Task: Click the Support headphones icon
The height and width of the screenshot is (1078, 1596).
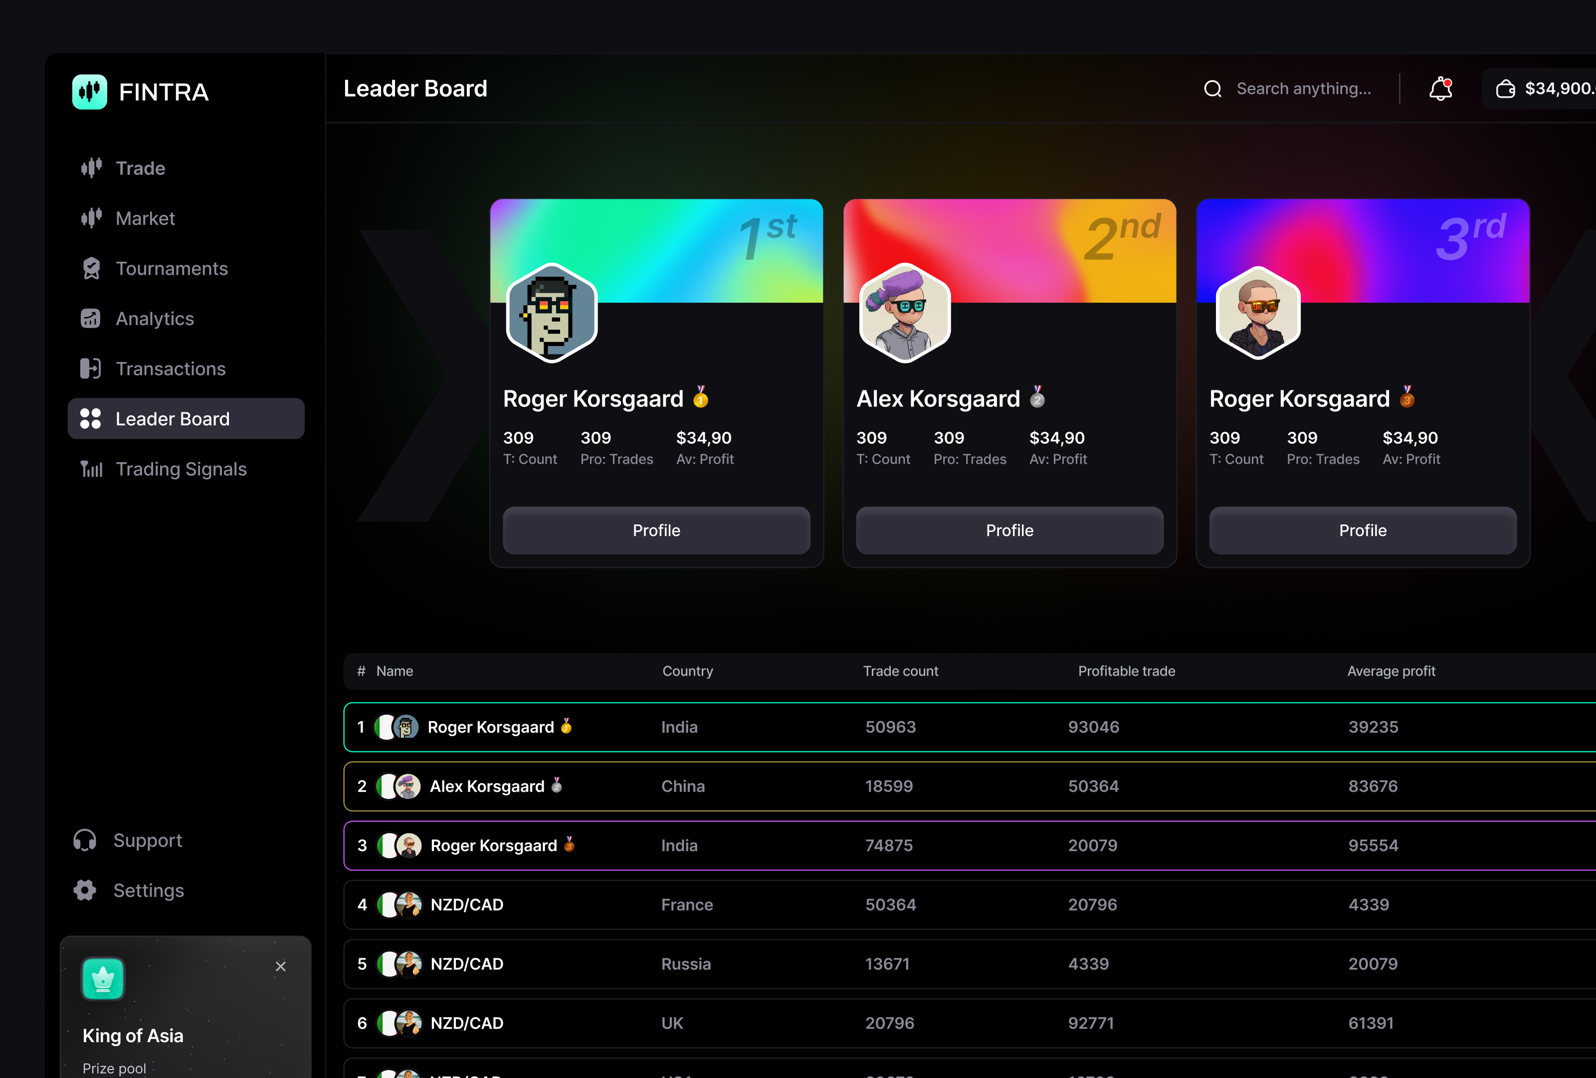Action: point(84,840)
